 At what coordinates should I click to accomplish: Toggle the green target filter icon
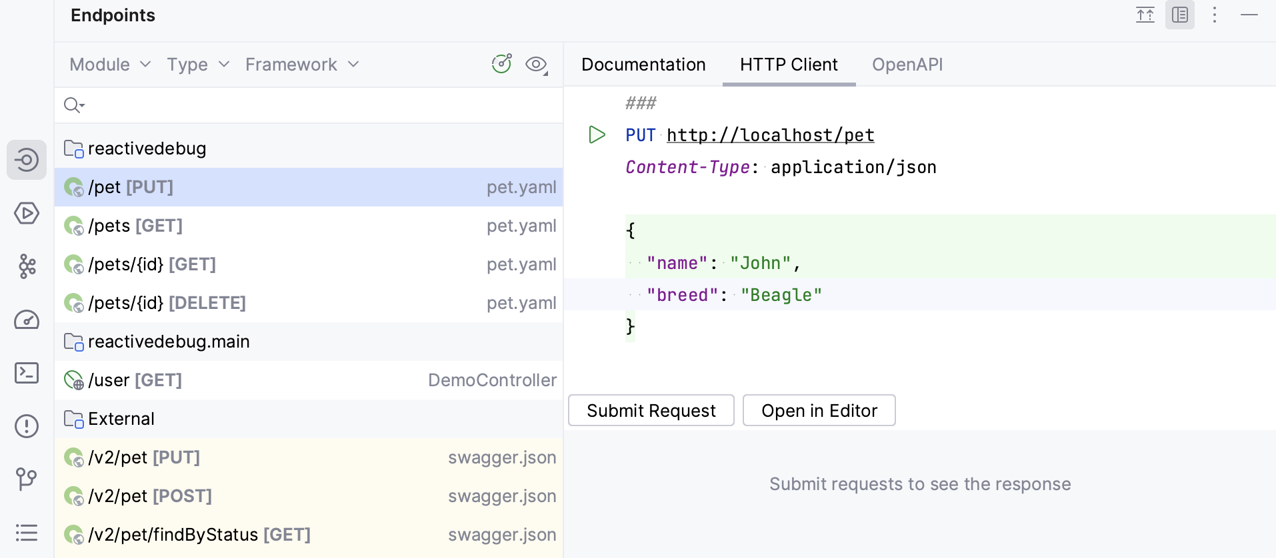(x=501, y=64)
